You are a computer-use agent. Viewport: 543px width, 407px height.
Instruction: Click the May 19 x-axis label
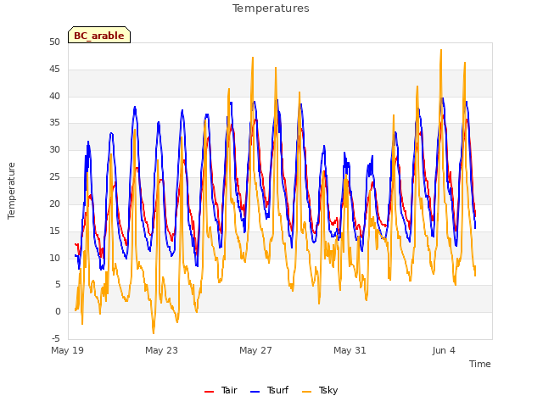pos(67,350)
